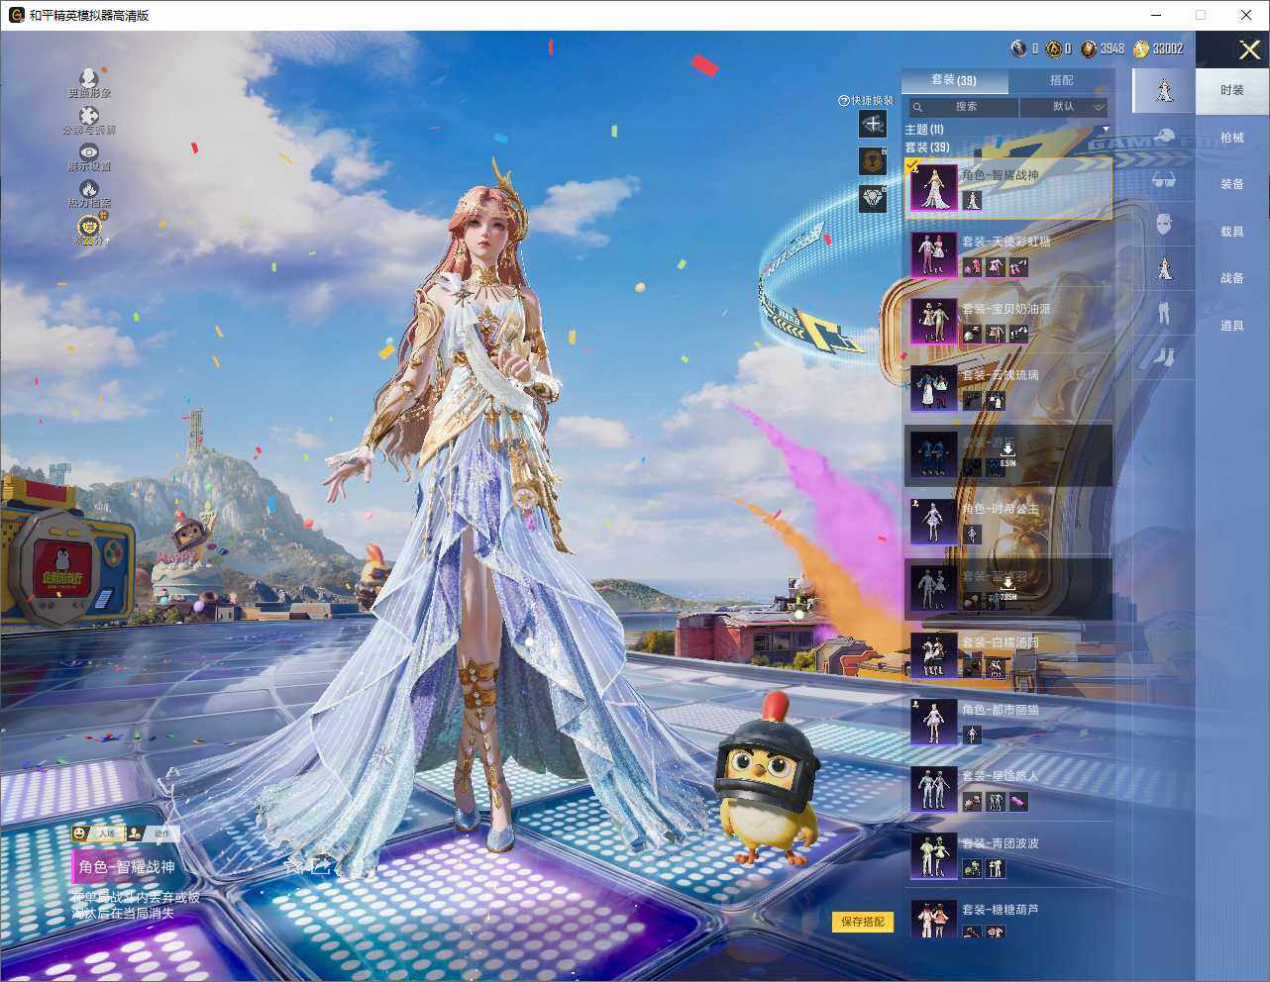Screen dimensions: 1270x982
Task: Select the shoes category icon
Action: (x=1164, y=356)
